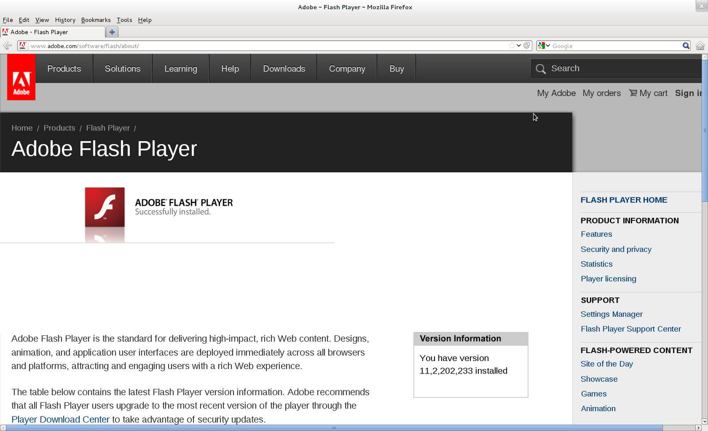This screenshot has height=431, width=708.
Task: Select the Adobe - Flash Player tab
Action: [x=53, y=32]
